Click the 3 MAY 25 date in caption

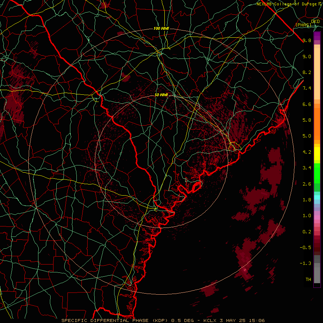point(232,320)
